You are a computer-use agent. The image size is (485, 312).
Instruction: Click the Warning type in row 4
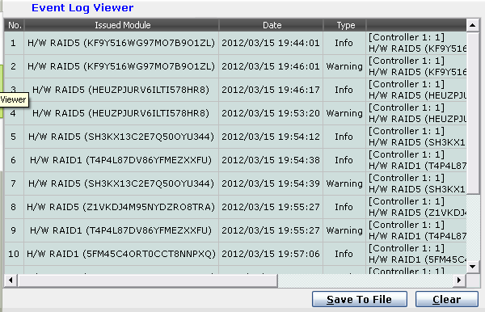[x=344, y=113]
